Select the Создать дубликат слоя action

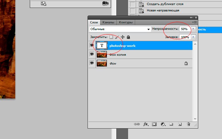(165, 4)
